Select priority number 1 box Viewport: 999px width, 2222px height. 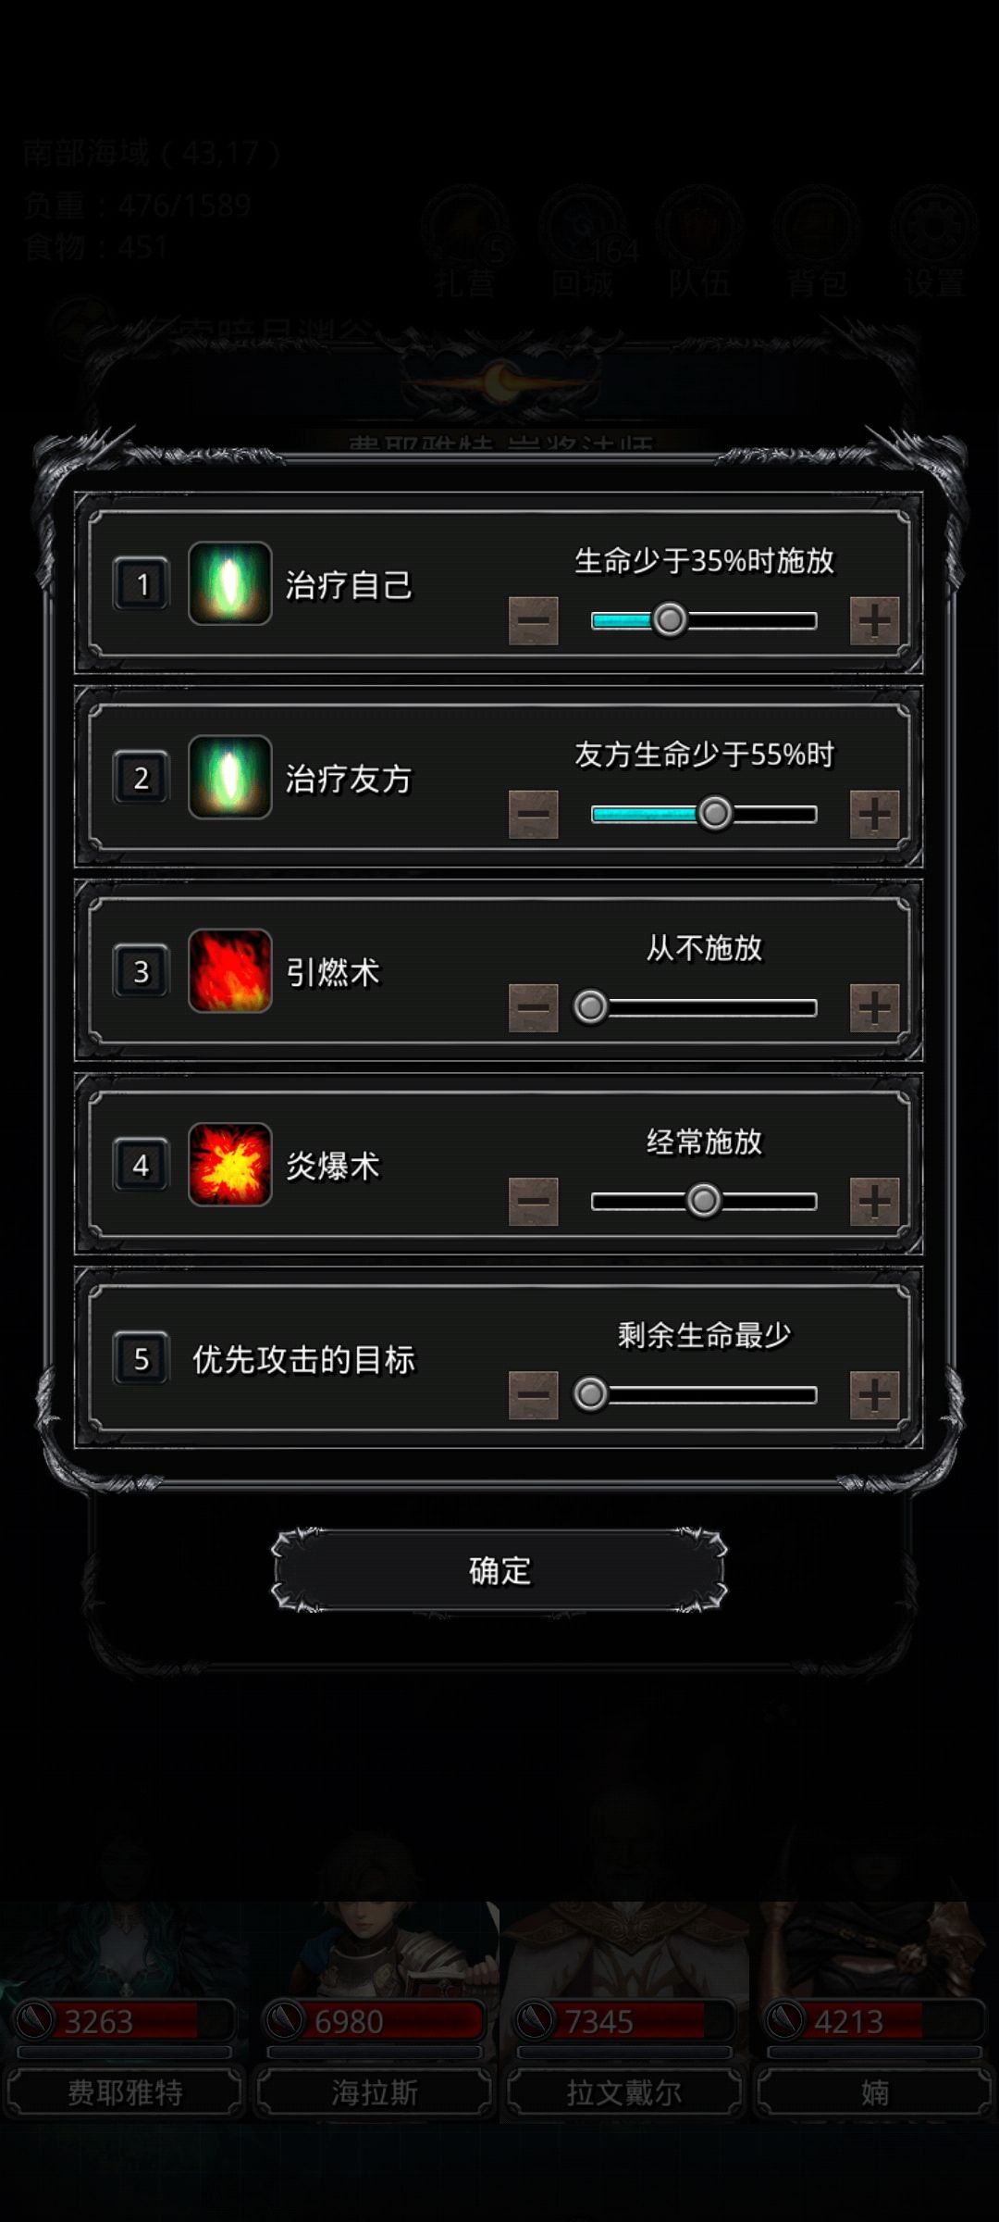pyautogui.click(x=142, y=584)
